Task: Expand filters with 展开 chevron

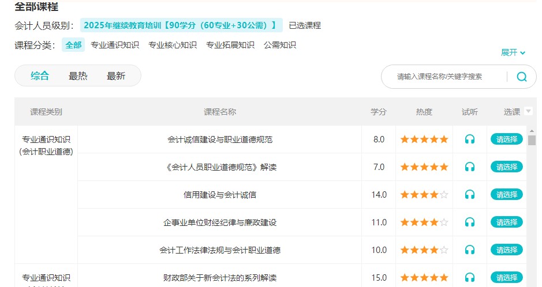Action: tap(513, 52)
